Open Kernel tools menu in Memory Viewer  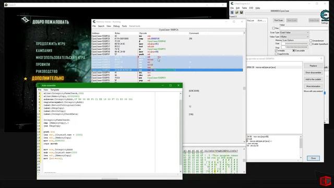pyautogui.click(x=135, y=26)
